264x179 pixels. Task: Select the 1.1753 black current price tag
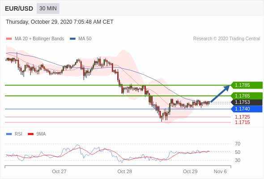tap(247, 102)
